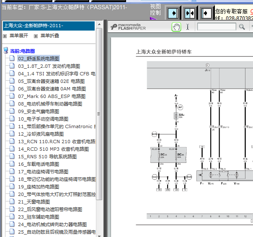The image size is (253, 237).
Task: Click the tree panel vertical scrollbar thumb
Action: (99, 114)
